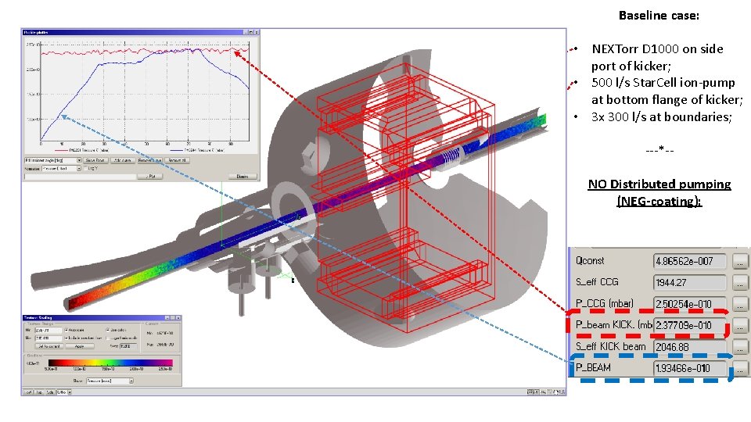Screen dimensions: 751x422
Task: Click the ellipsis button beside Qconst
Action: click(x=740, y=261)
